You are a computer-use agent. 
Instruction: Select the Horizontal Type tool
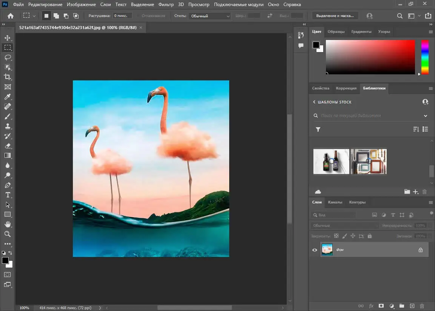(8, 195)
